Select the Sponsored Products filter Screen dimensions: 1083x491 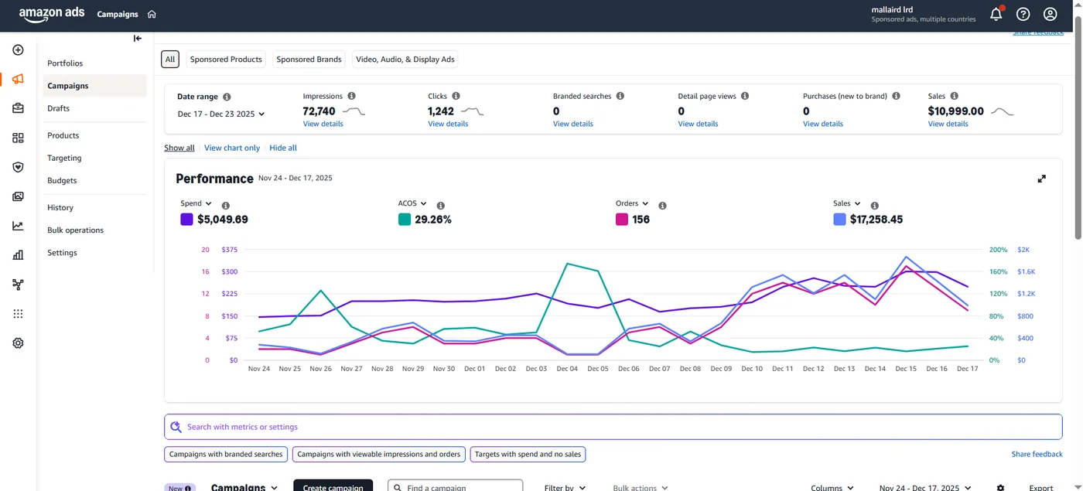(226, 60)
